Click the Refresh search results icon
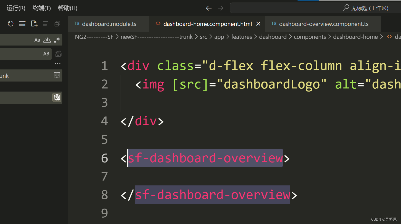Viewport: 401px width, 224px height. click(x=10, y=23)
